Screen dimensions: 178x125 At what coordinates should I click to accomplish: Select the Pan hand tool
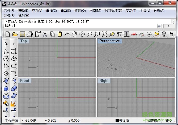(x=75, y=34)
